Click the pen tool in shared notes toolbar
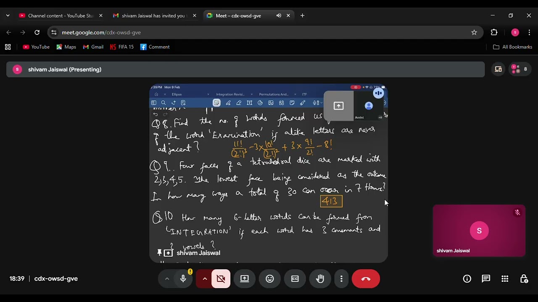The height and width of the screenshot is (302, 538). point(228,103)
